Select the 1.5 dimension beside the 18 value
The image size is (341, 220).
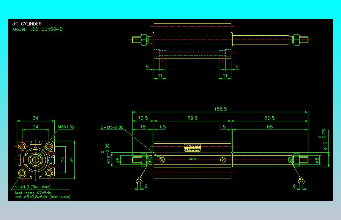(x=162, y=127)
